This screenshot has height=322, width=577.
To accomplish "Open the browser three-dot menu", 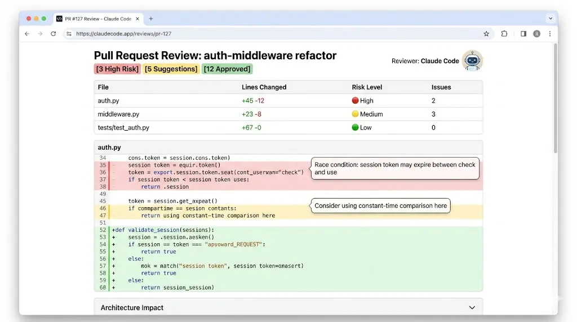I will tap(550, 33).
